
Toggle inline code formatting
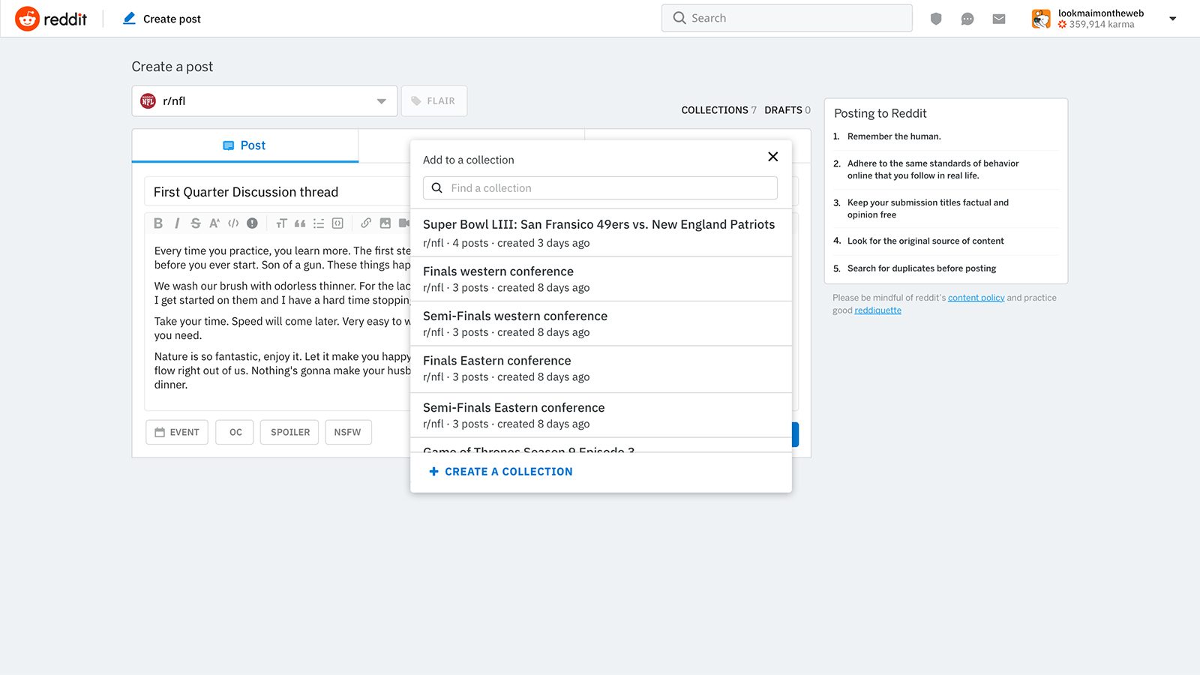pyautogui.click(x=233, y=223)
